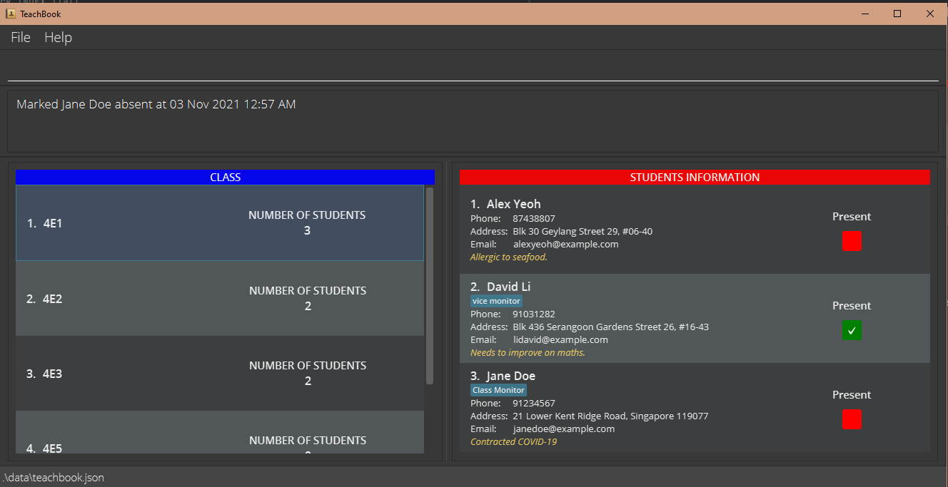This screenshot has height=487, width=948.
Task: Click the TeachBook app icon in title bar
Action: [11, 14]
